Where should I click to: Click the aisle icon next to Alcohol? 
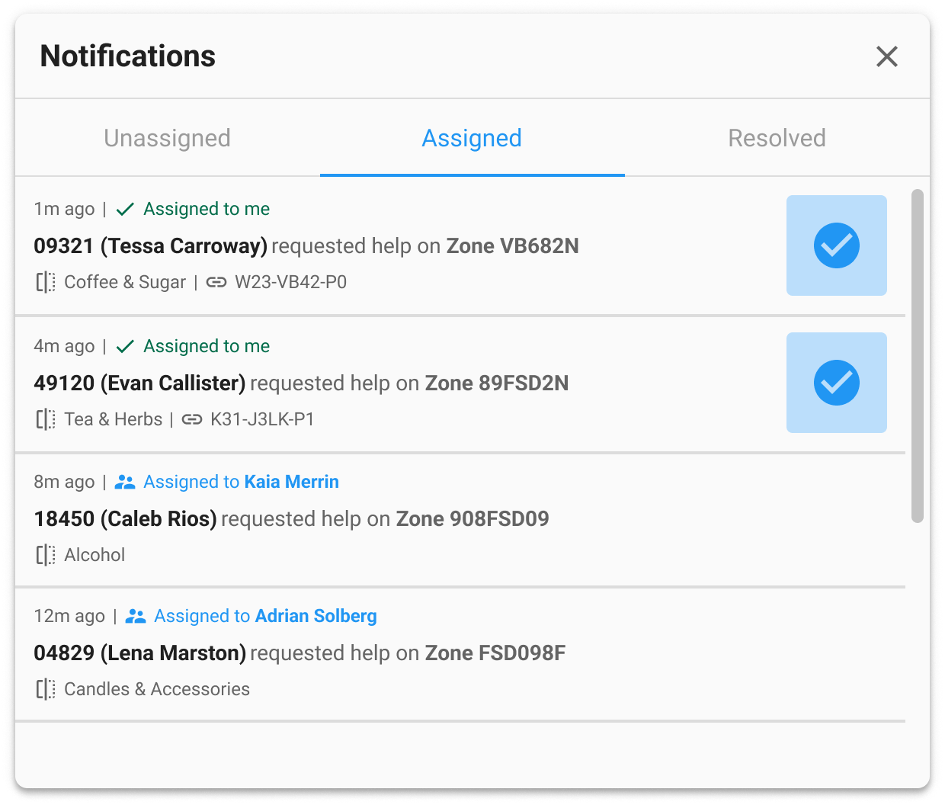(46, 555)
